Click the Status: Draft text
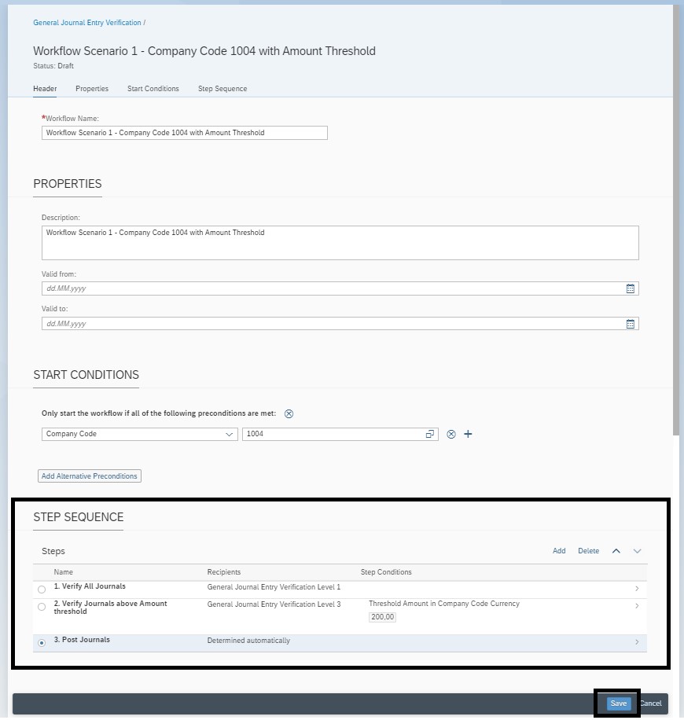The width and height of the screenshot is (684, 720). pyautogui.click(x=53, y=66)
